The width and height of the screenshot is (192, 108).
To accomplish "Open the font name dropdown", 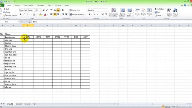I will [34, 10].
